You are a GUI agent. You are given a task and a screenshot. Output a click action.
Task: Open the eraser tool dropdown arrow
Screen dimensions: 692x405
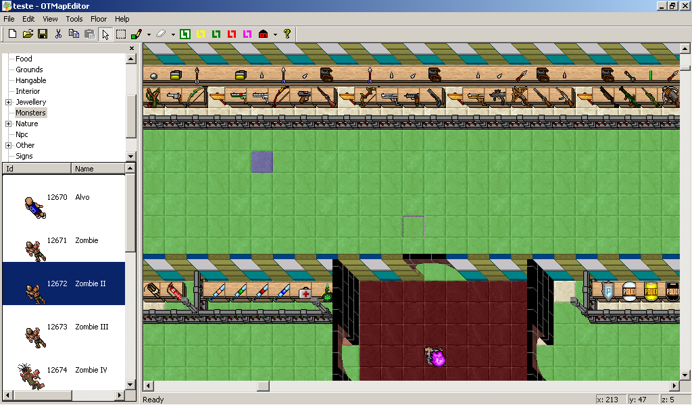tap(173, 34)
